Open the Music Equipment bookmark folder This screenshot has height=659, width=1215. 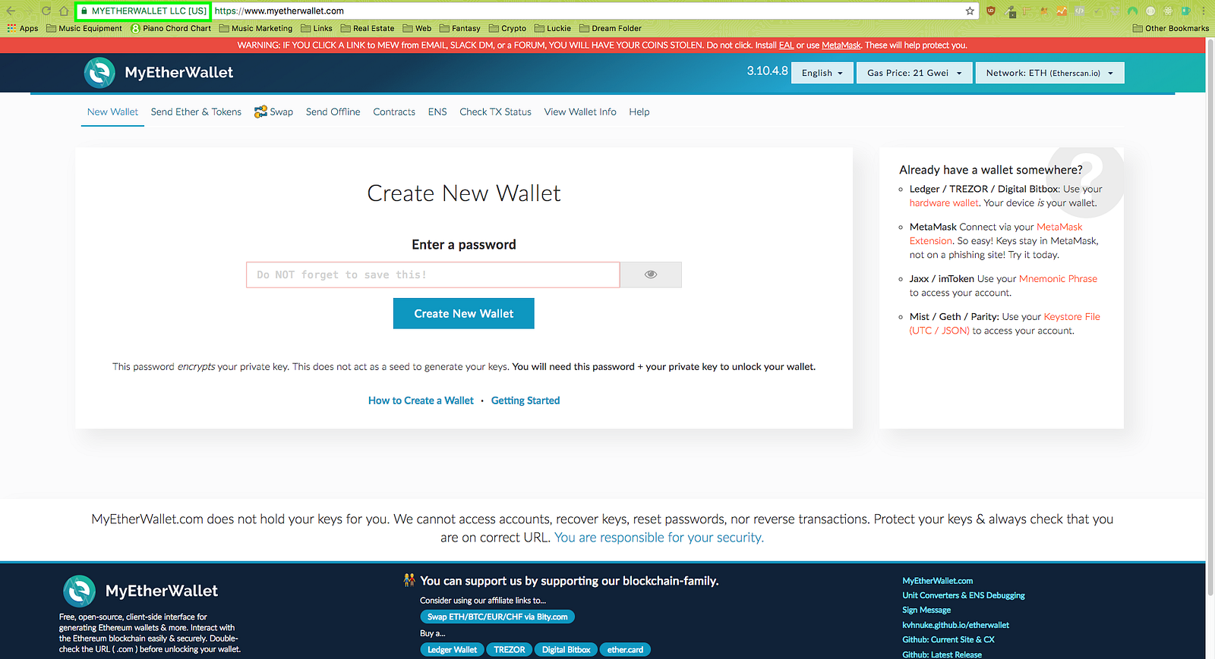[x=84, y=29]
